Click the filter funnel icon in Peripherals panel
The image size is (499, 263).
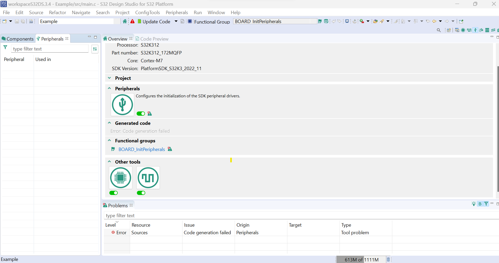(x=5, y=47)
